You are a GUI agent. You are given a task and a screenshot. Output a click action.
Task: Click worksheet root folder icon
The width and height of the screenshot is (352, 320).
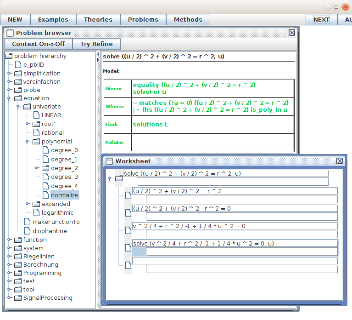(119, 179)
